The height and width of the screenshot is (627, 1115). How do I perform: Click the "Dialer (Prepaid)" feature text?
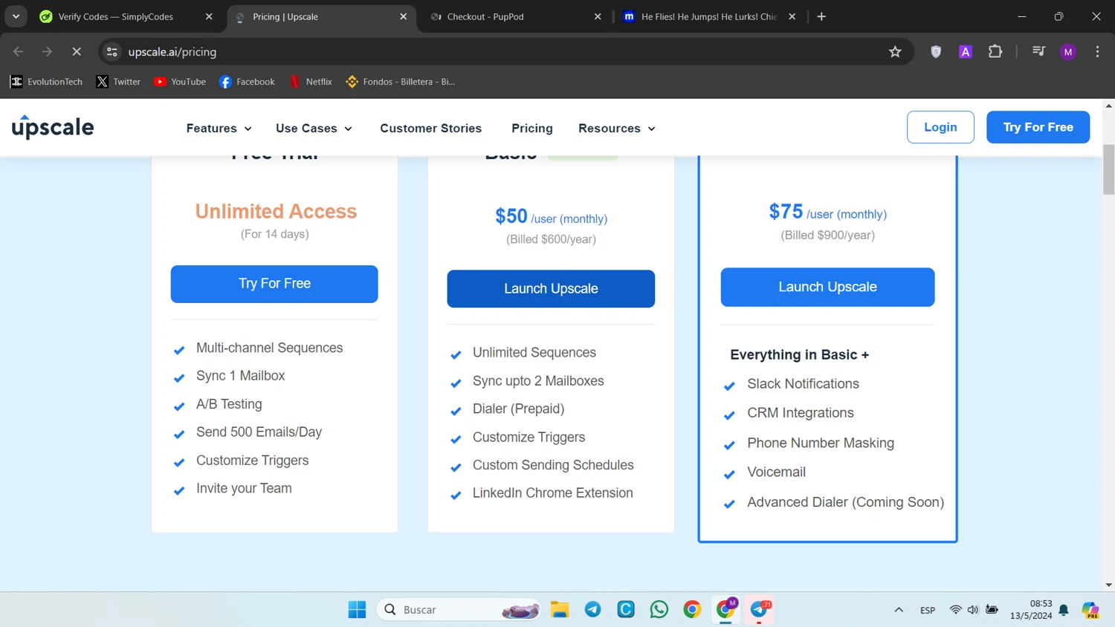pos(518,409)
